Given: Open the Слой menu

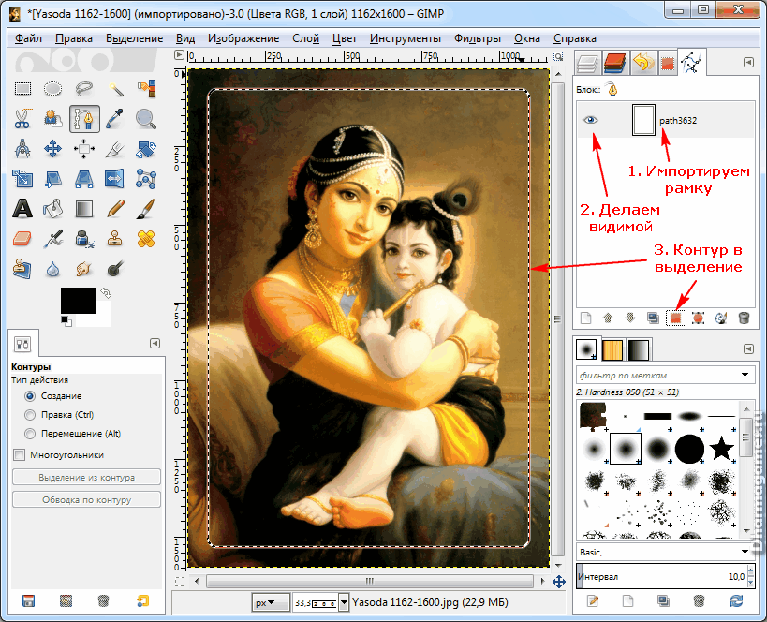Looking at the screenshot, I should pos(305,38).
